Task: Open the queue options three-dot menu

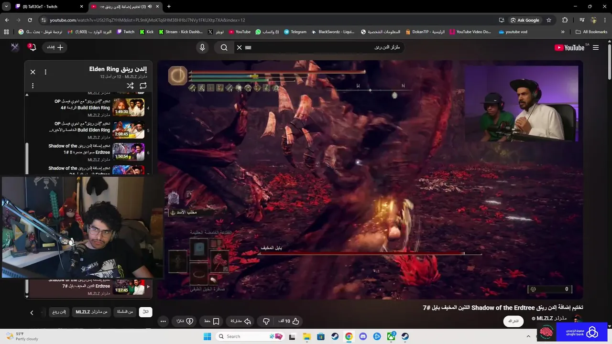Action: pos(33,86)
